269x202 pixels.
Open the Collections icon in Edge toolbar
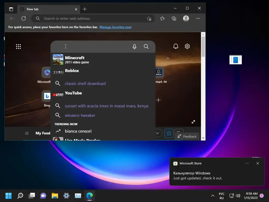(x=174, y=18)
